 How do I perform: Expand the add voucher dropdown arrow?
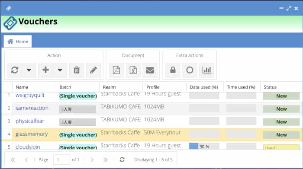pyautogui.click(x=60, y=70)
